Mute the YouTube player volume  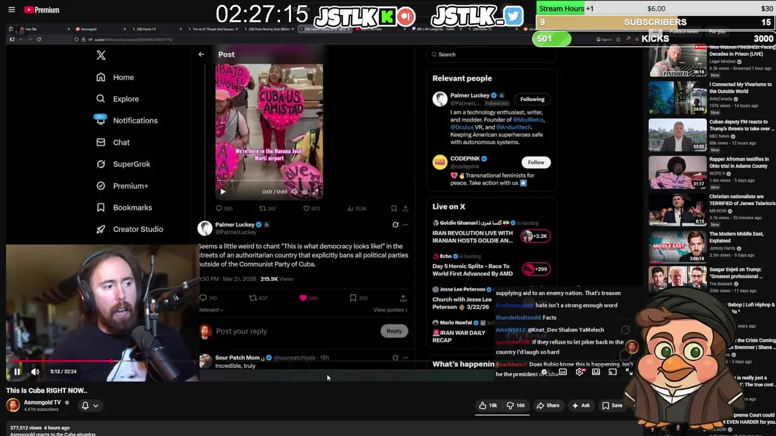(35, 372)
